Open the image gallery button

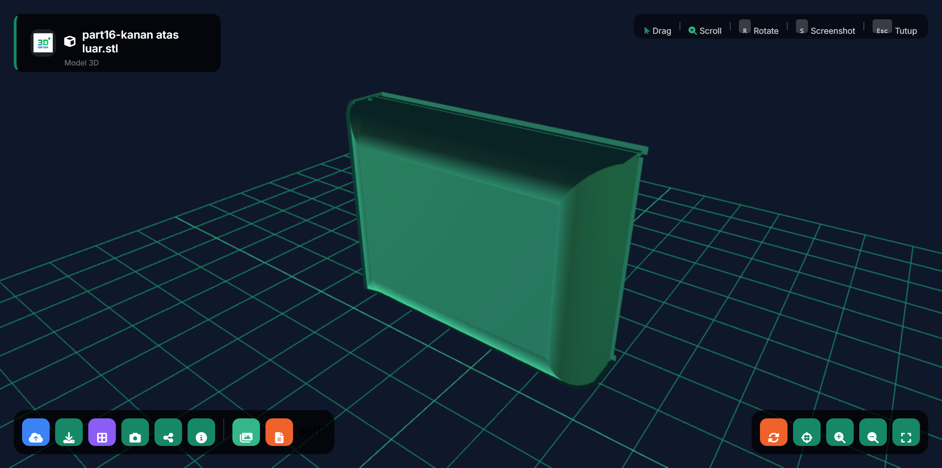[x=246, y=432]
